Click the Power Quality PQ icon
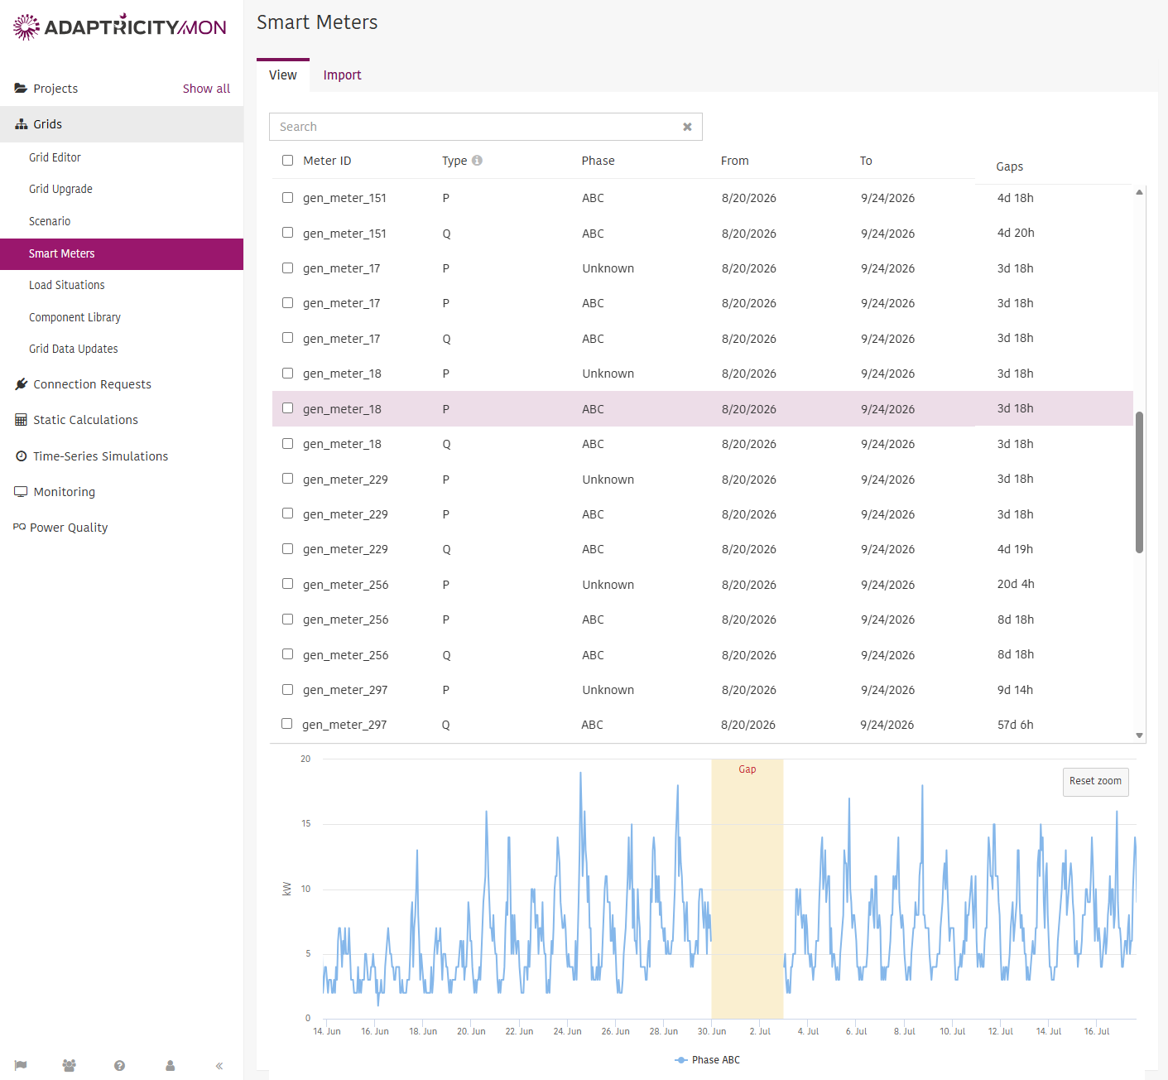Viewport: 1168px width, 1080px height. (19, 527)
